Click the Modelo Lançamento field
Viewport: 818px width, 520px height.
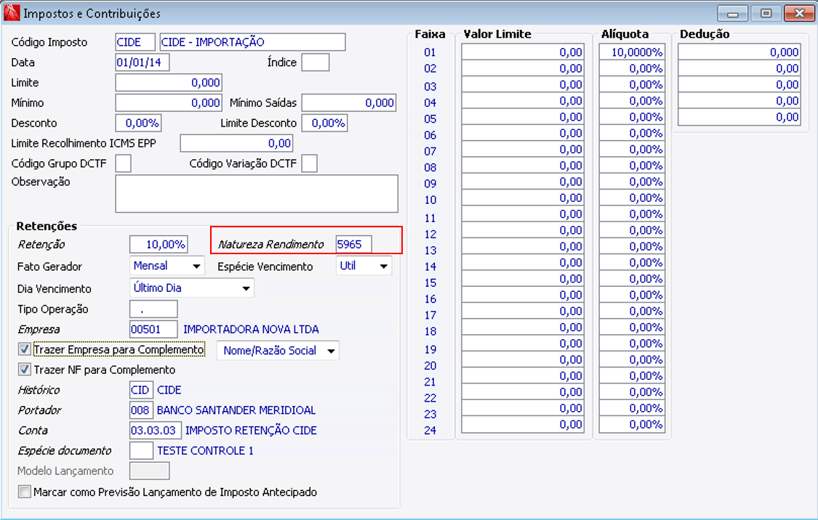(149, 471)
